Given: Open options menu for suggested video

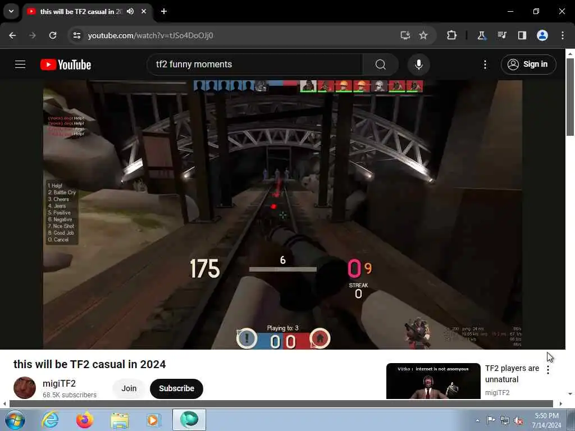Looking at the screenshot, I should click(548, 370).
